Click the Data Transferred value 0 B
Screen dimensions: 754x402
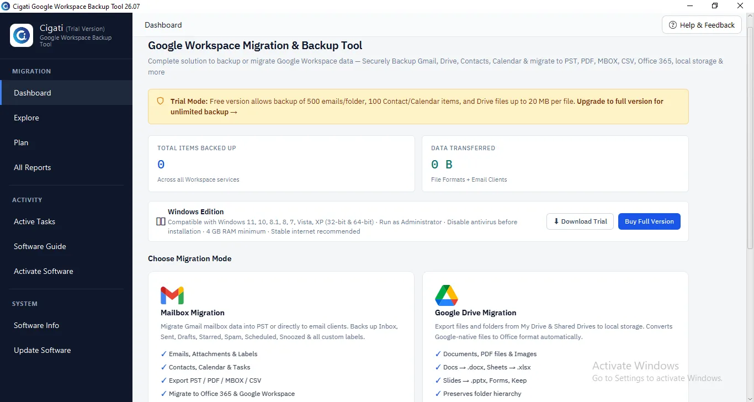[x=442, y=165]
